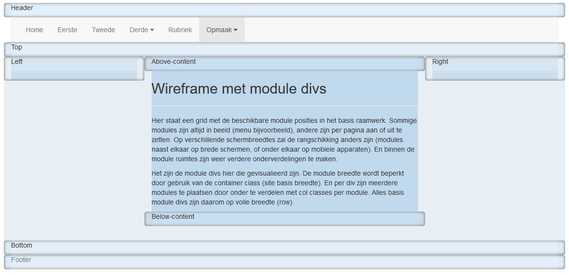Screen dimensions: 569x275
Task: Click the Footer module label
Action: pos(21,260)
